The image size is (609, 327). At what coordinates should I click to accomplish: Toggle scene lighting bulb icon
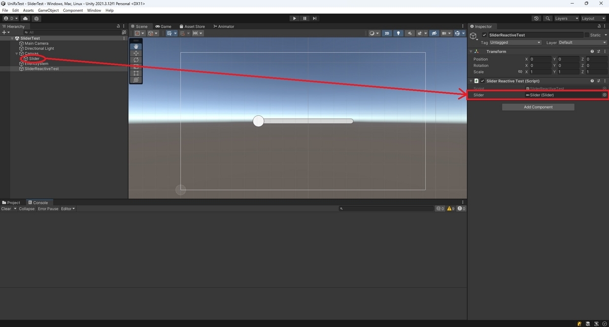click(398, 33)
